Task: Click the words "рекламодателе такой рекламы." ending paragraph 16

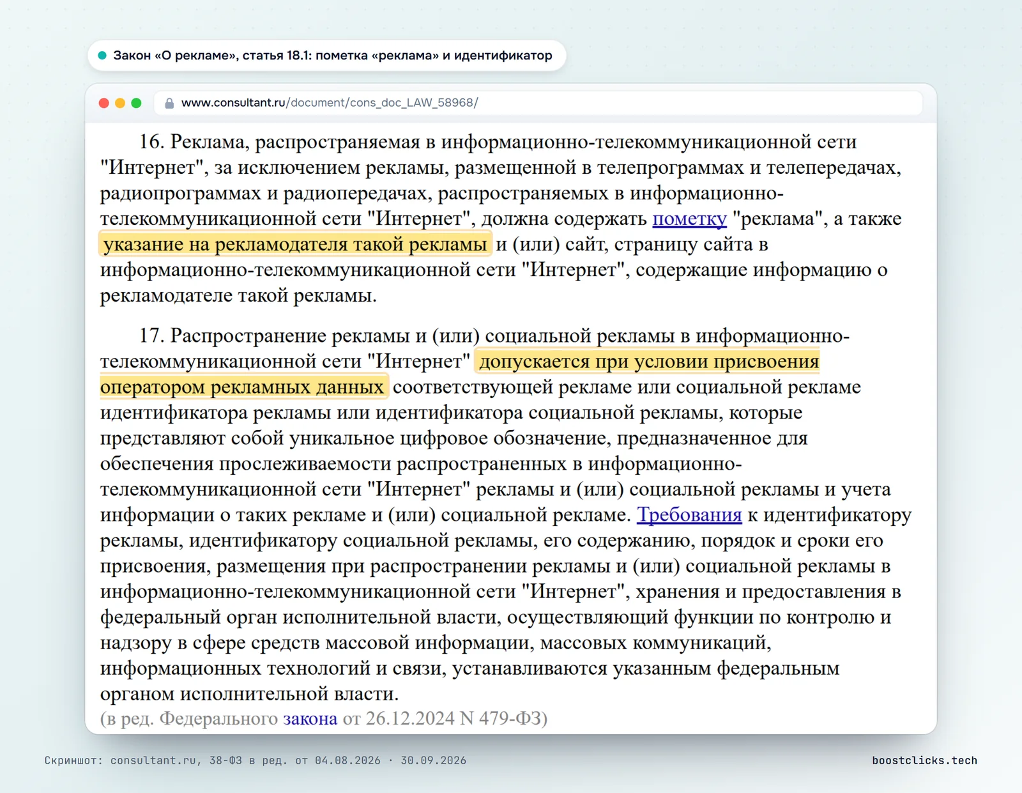Action: tap(238, 296)
